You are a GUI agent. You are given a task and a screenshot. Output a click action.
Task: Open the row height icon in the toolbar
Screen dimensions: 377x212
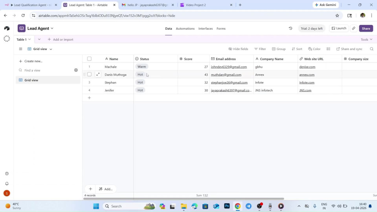(328, 49)
